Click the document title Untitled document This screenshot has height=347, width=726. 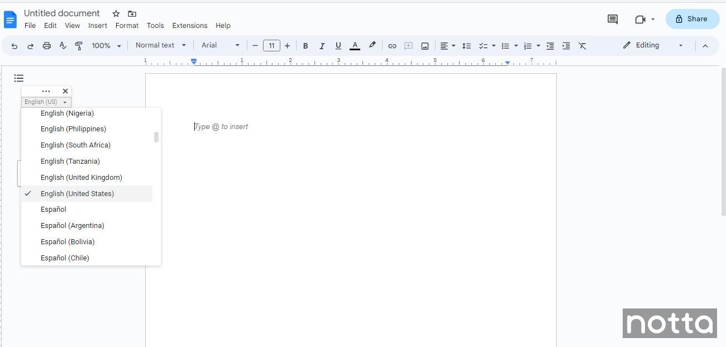pyautogui.click(x=62, y=13)
